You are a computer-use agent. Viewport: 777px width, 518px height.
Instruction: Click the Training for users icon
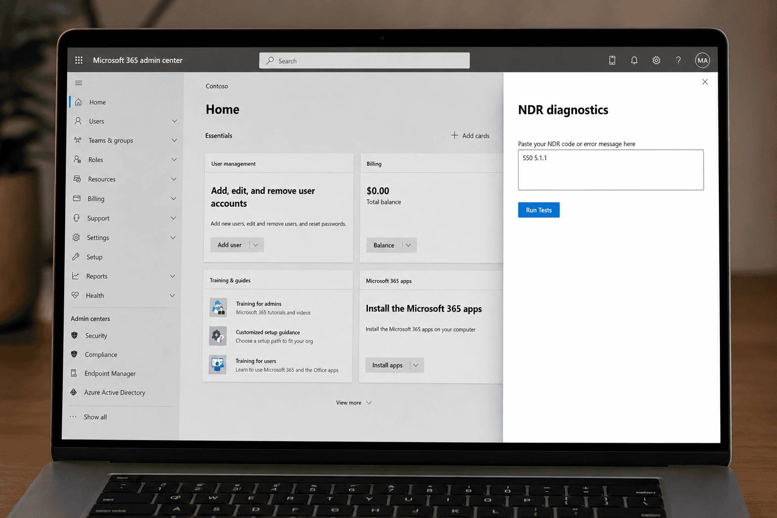(x=218, y=364)
